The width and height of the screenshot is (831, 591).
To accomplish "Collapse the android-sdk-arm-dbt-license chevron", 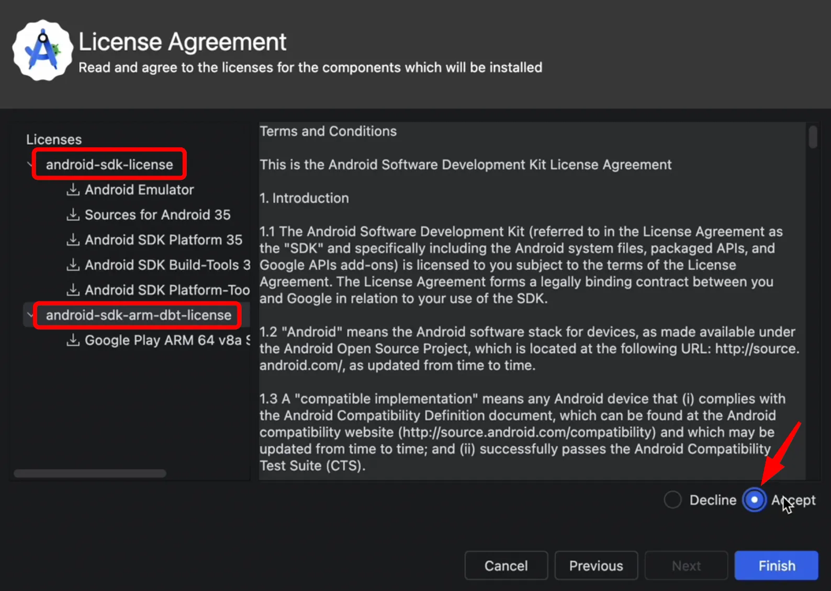I will pos(30,315).
